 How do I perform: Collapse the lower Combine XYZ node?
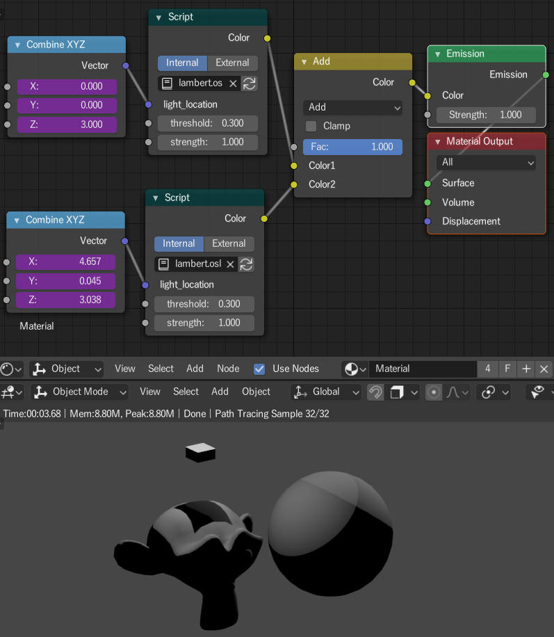point(17,220)
